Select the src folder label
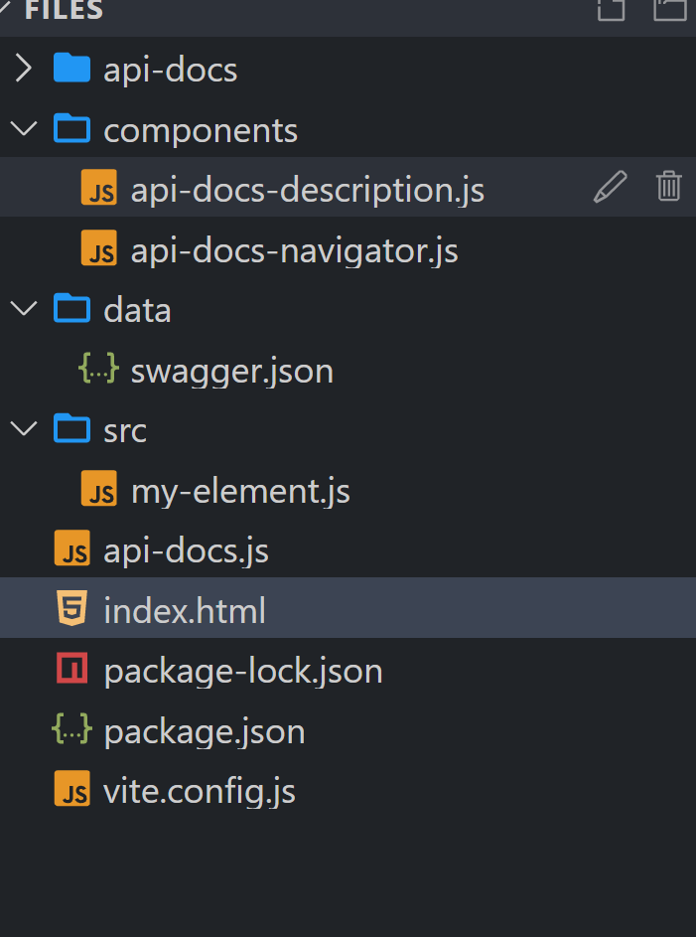Screen dimensions: 696x937 (125, 431)
